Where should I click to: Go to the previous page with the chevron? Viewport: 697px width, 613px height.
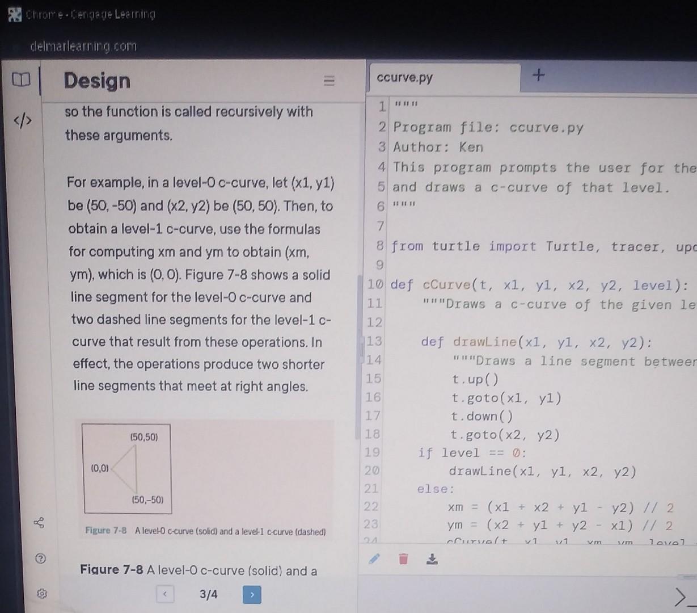(x=164, y=593)
